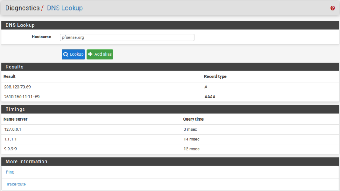Click the DNS Lookup breadcrumb title

click(65, 8)
